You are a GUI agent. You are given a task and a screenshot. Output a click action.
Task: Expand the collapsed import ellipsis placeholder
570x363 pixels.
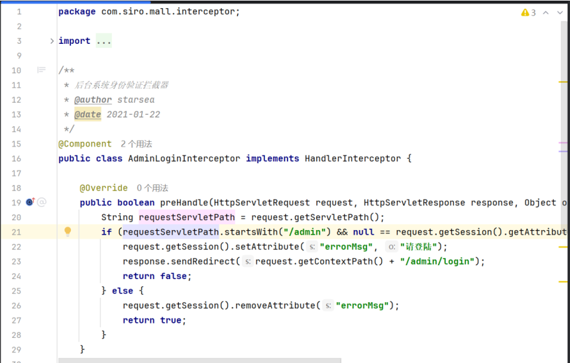click(x=104, y=41)
